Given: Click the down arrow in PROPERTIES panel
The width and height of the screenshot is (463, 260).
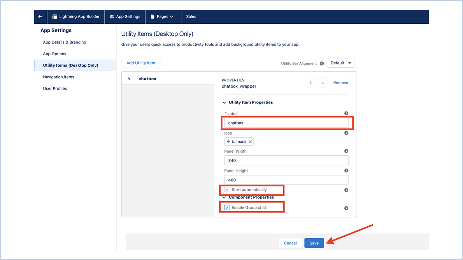Looking at the screenshot, I should coord(323,83).
